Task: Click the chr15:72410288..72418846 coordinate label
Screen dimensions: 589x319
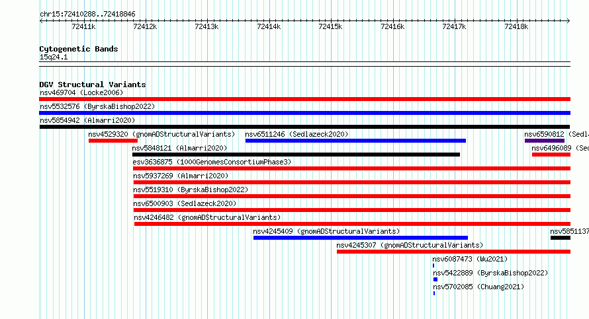Action: coord(87,15)
